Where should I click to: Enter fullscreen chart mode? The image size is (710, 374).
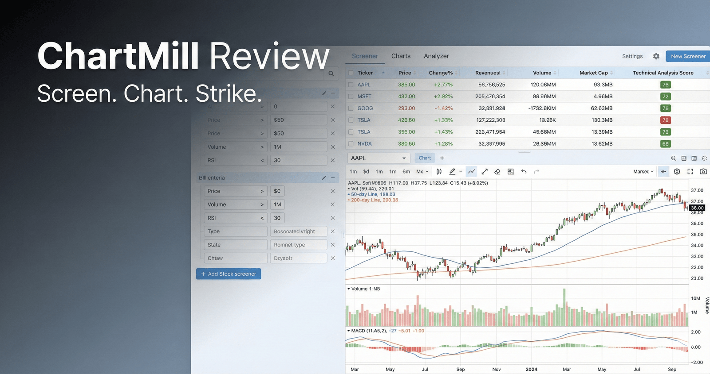(x=690, y=172)
